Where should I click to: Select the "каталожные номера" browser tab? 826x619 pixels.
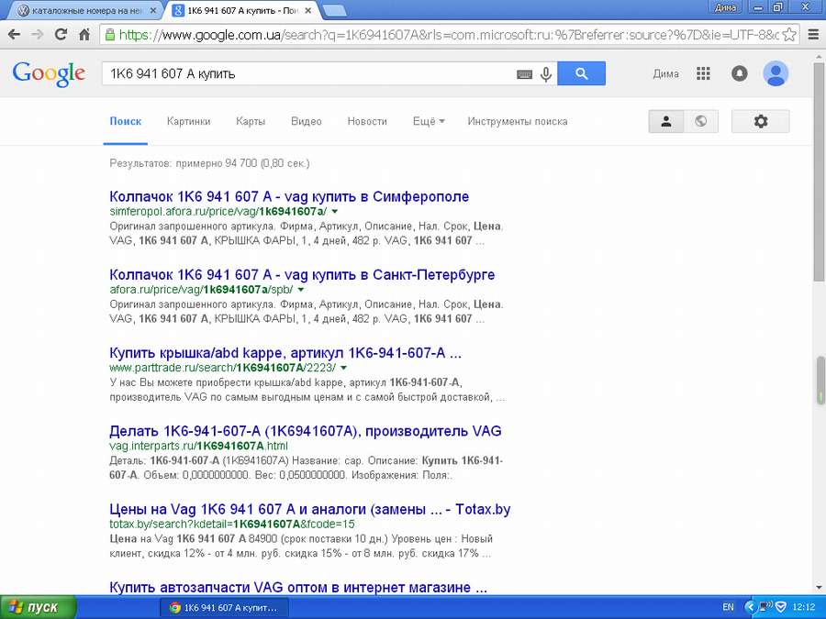[x=83, y=10]
